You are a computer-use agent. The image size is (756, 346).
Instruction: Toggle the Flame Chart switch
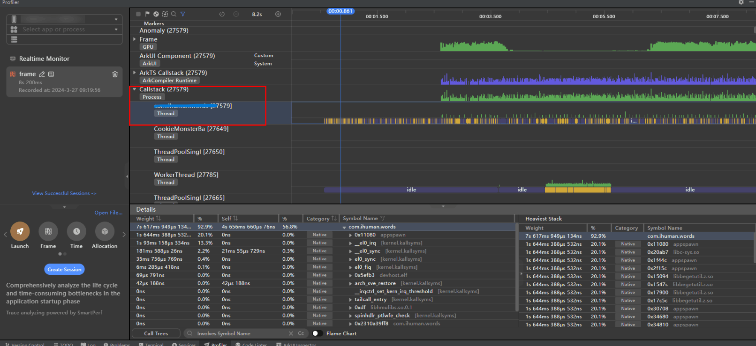(317, 333)
